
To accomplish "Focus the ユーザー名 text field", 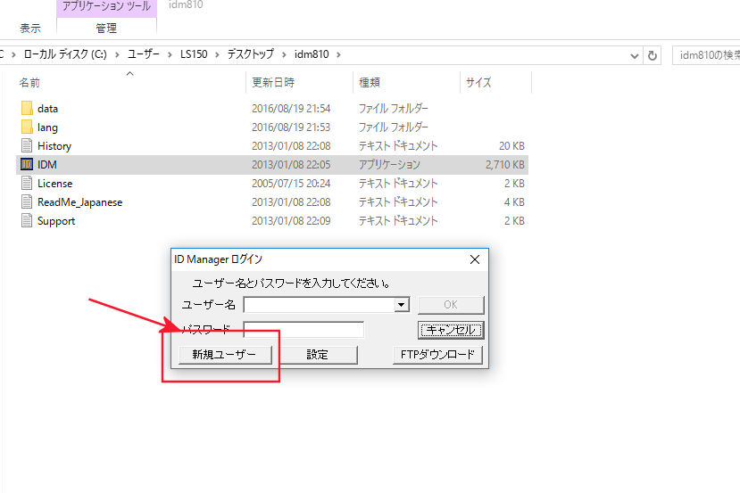I will pyautogui.click(x=319, y=305).
